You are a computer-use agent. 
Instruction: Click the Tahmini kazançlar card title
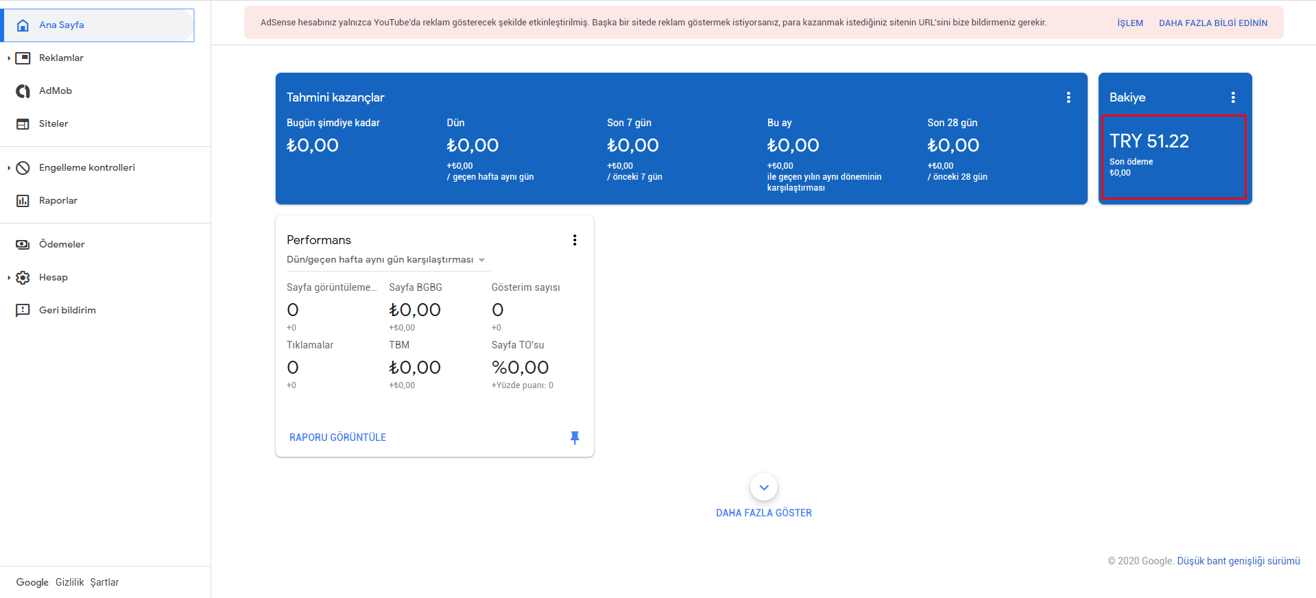click(335, 97)
